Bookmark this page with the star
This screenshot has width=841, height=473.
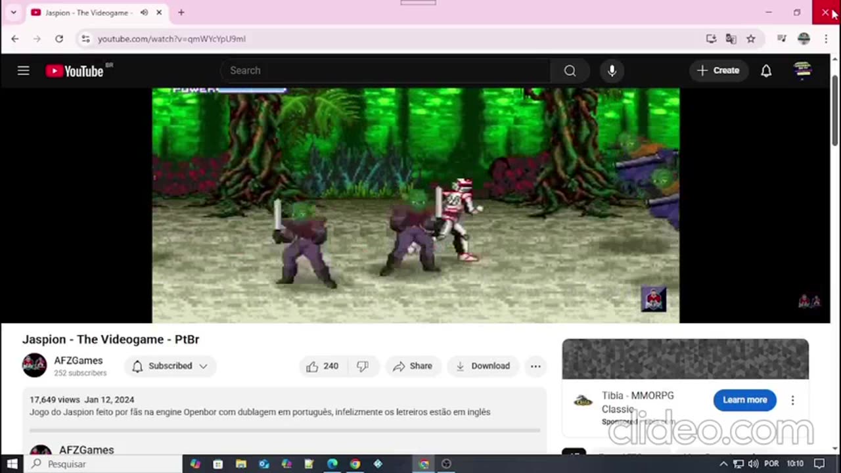750,39
